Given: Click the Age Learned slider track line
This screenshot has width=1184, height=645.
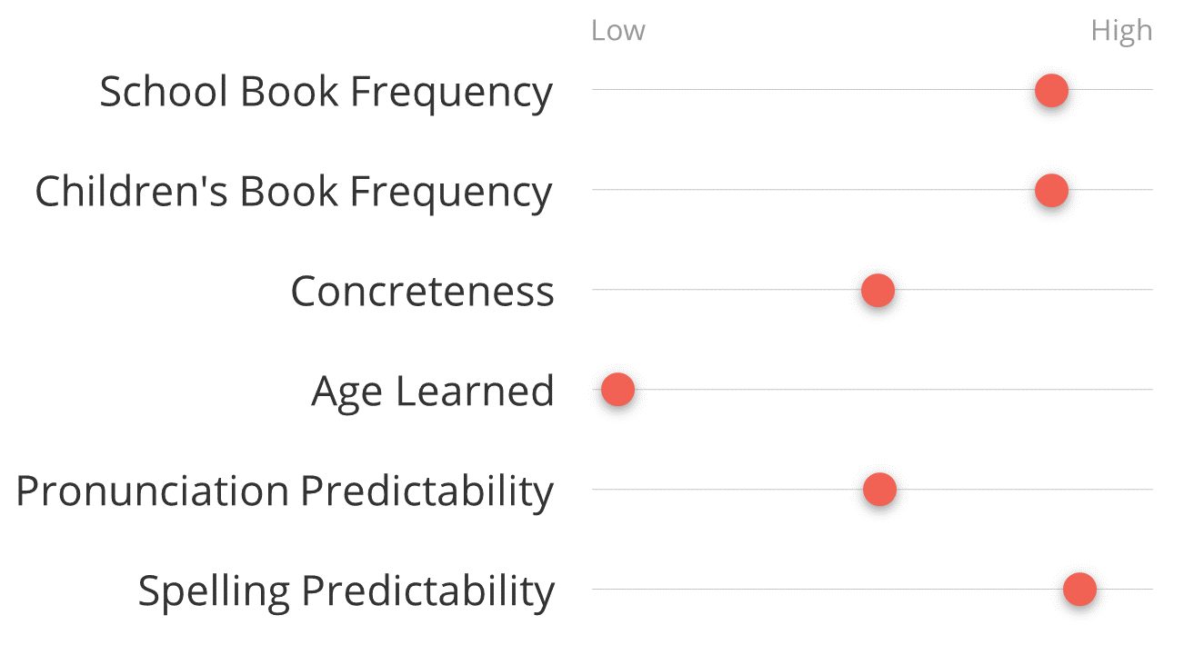Looking at the screenshot, I should pos(872,390).
